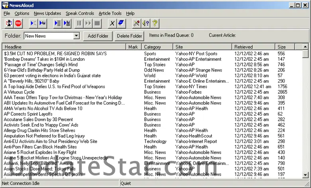This screenshot has height=188, width=311.
Task: Click the update news (refresh arrows) toolbar icon
Action: pos(9,23)
